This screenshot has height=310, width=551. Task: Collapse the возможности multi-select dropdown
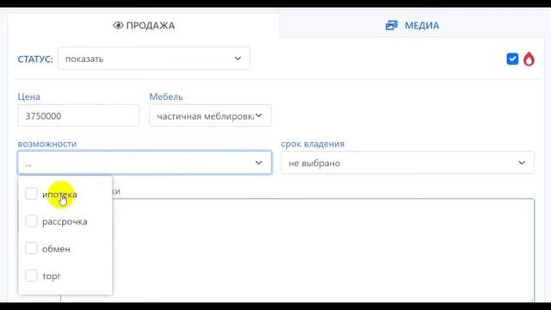[145, 163]
